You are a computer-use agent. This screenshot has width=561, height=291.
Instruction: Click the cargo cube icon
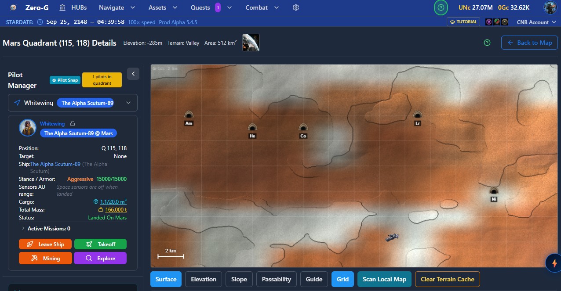click(x=96, y=202)
